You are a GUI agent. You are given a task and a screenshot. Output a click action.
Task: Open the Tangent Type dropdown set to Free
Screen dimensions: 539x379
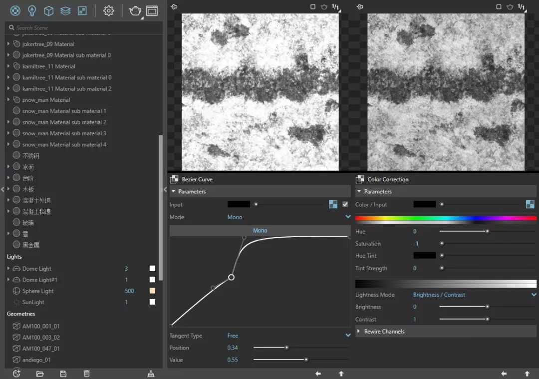[348, 336]
